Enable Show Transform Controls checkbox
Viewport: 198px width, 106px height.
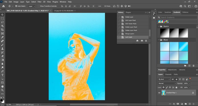pyautogui.click(x=39, y=6)
